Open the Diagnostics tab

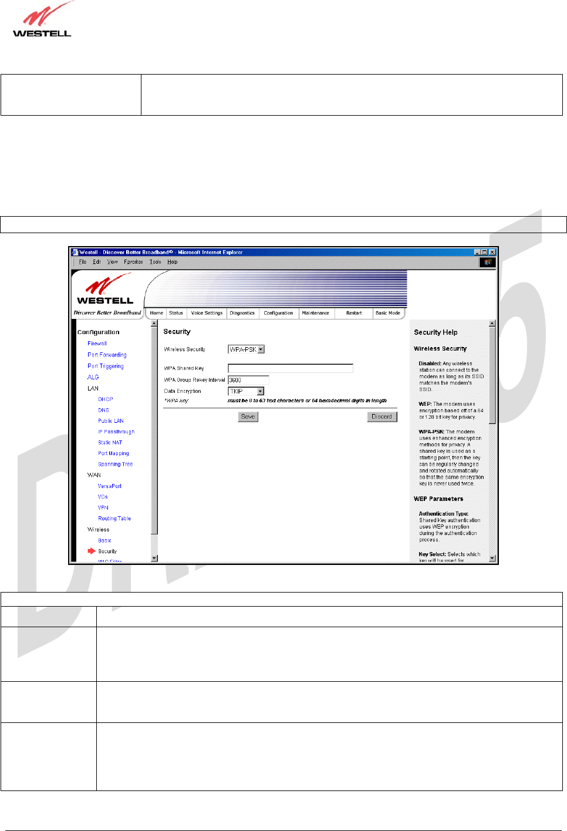coord(242,313)
